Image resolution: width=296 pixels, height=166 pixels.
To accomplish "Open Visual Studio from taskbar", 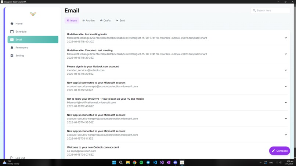I will 162,162.
